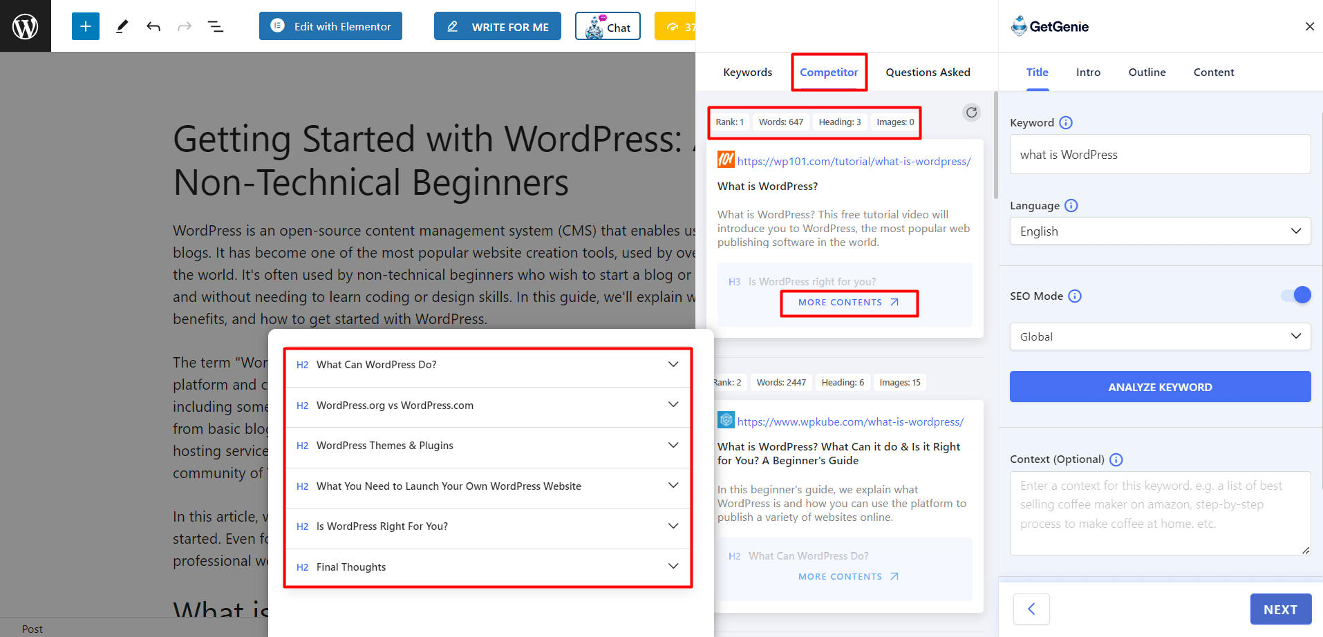Click the Keyword info icon
Image resolution: width=1323 pixels, height=637 pixels.
[1066, 122]
